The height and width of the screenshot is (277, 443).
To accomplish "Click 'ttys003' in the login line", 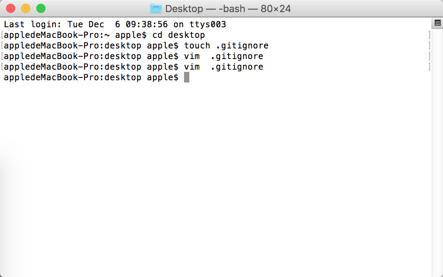I will click(x=207, y=25).
